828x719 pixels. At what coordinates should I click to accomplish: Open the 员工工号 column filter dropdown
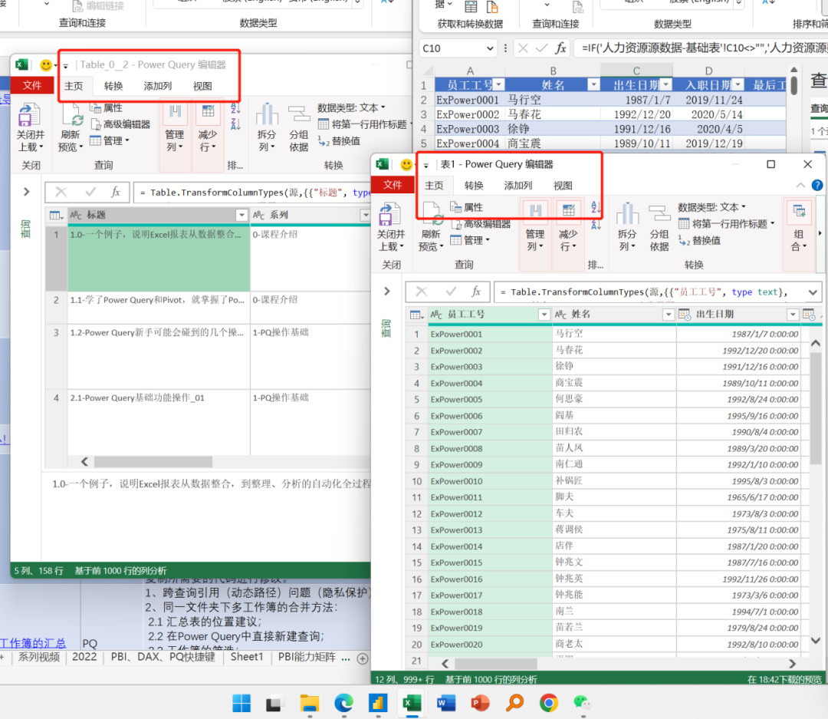click(x=544, y=315)
